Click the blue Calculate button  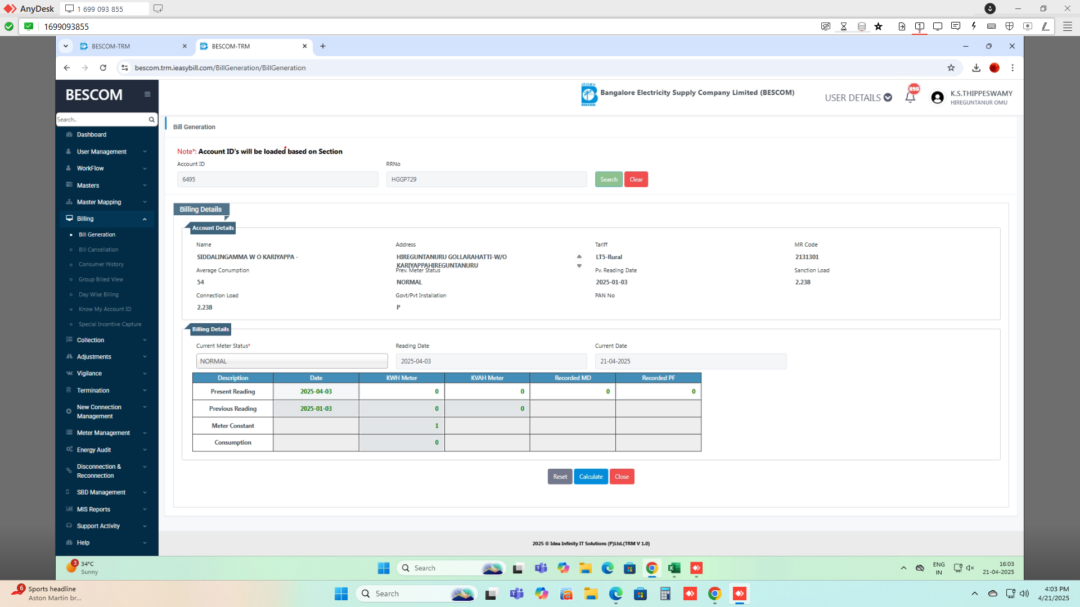pos(591,477)
